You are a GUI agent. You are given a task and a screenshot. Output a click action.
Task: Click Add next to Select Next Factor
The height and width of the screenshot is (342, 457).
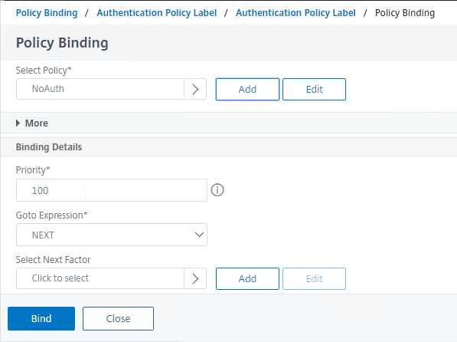247,278
